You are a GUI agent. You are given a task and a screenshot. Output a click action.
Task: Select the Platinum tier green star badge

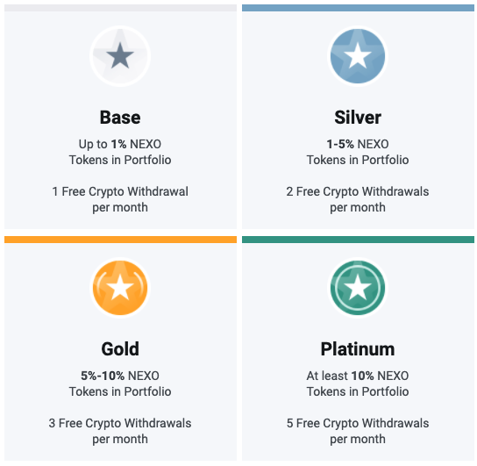click(x=358, y=288)
